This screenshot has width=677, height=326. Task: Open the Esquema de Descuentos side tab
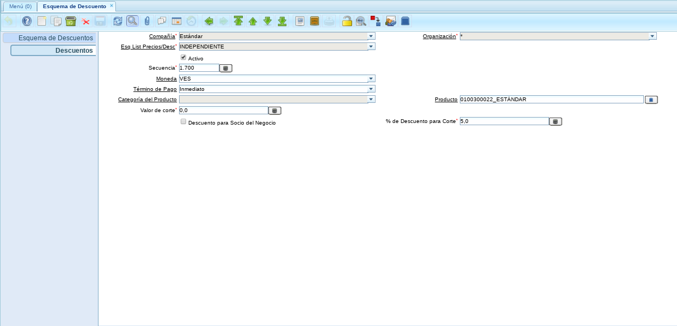pos(50,38)
